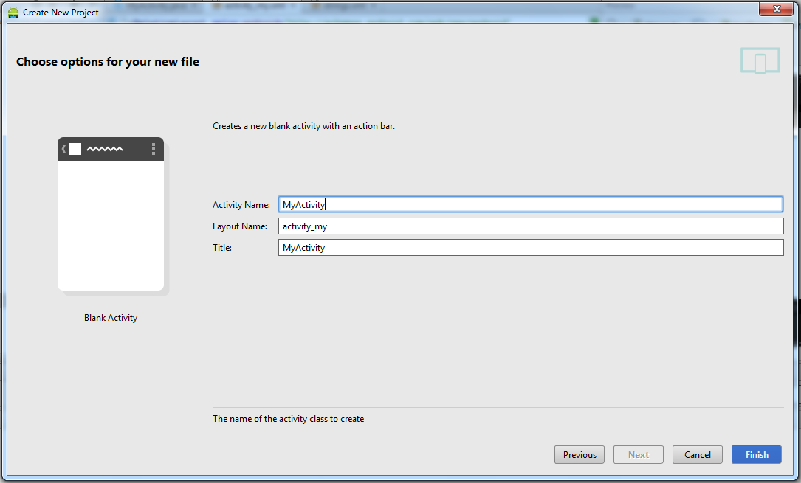Click the Blank Activity preview thumbnail
801x483 pixels.
pos(111,214)
